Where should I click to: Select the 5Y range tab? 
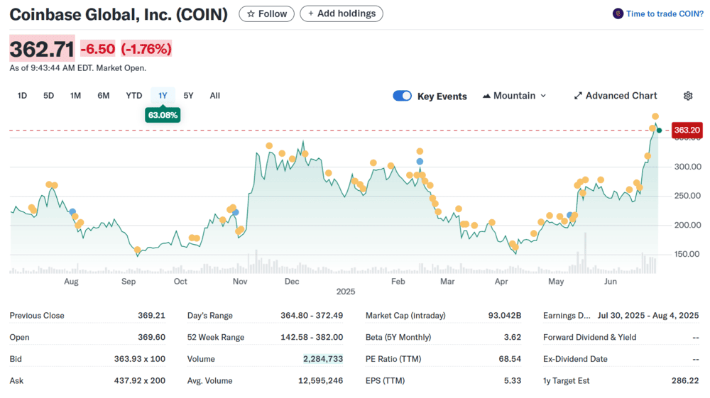tap(188, 96)
